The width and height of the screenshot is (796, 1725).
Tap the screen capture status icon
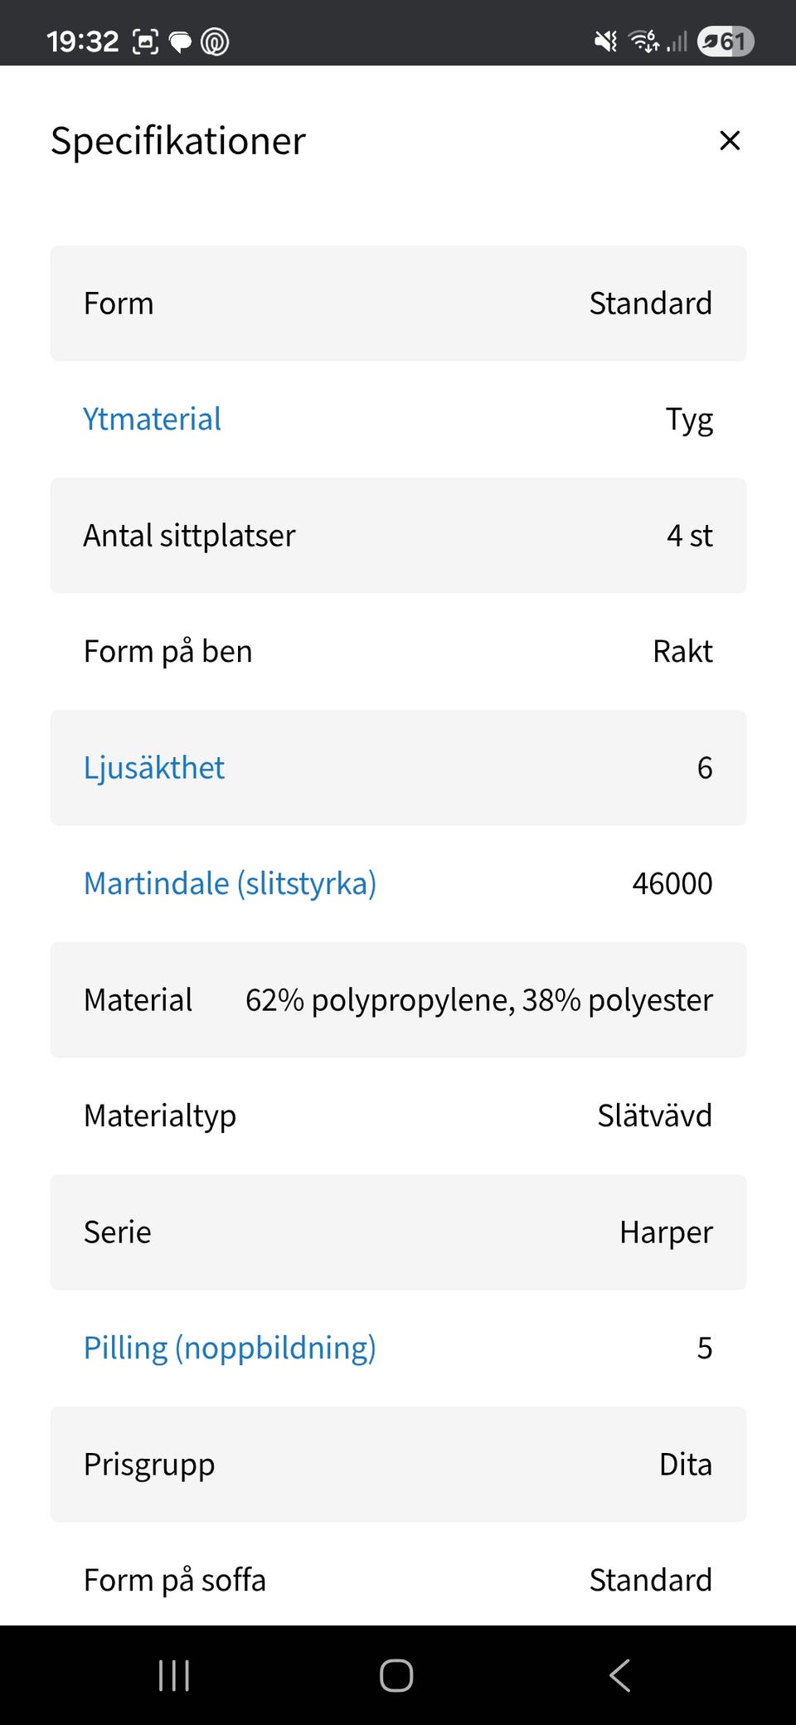point(146,41)
